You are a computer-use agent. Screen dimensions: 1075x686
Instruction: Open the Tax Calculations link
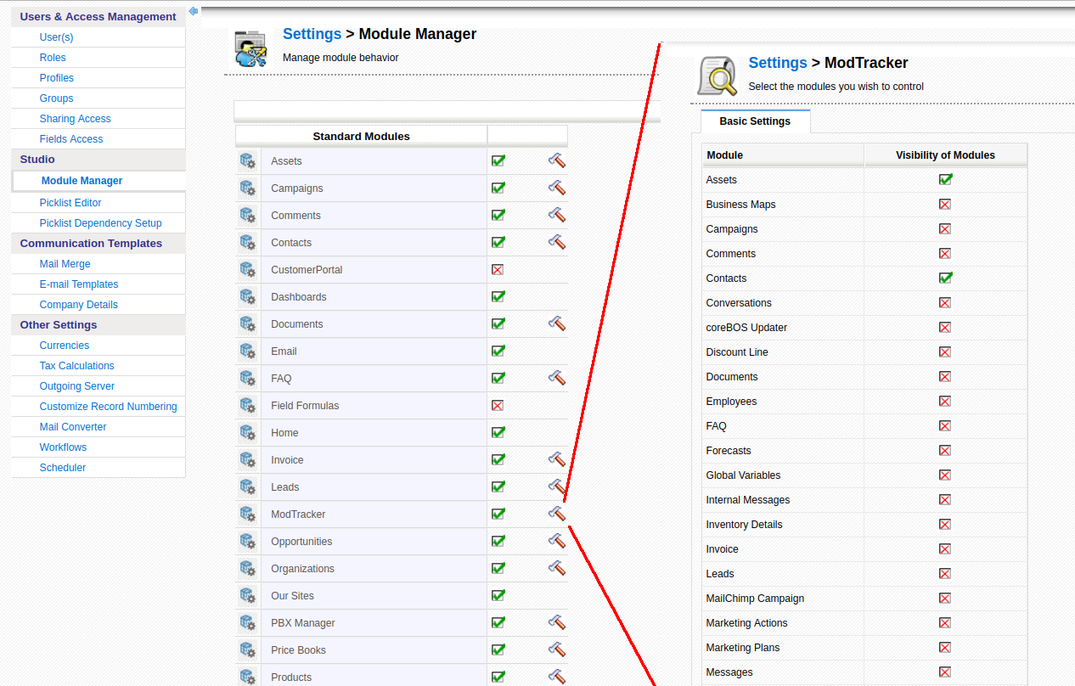tap(76, 366)
